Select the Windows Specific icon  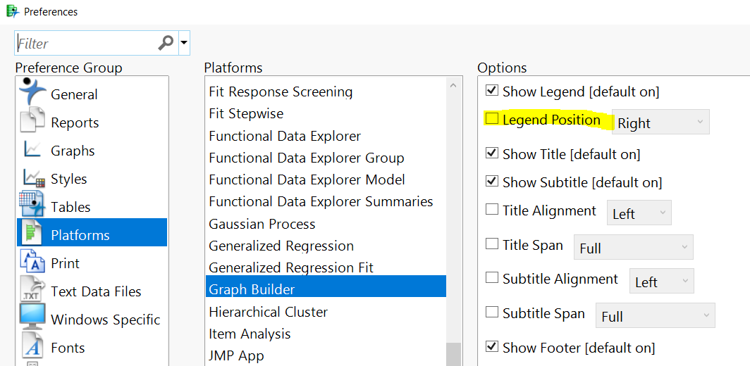pos(32,319)
